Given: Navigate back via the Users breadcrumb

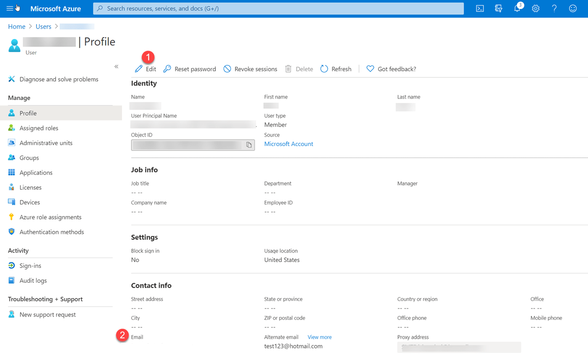Looking at the screenshot, I should pyautogui.click(x=43, y=26).
